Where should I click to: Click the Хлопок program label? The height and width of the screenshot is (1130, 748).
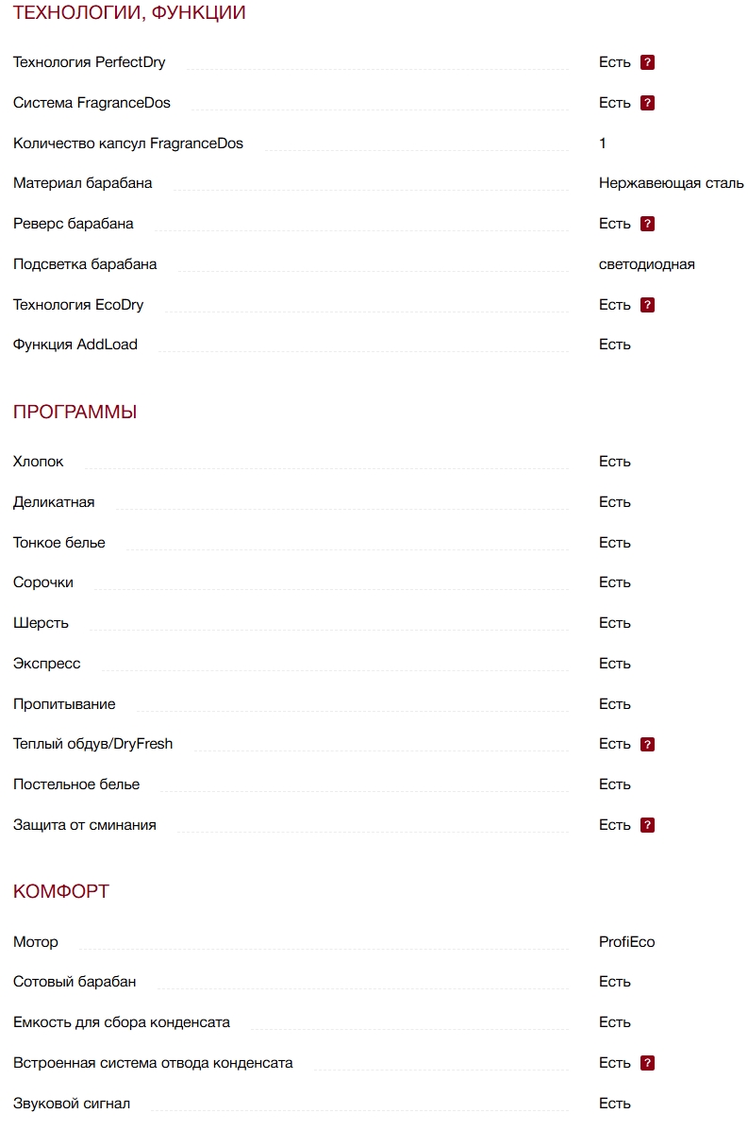click(39, 462)
